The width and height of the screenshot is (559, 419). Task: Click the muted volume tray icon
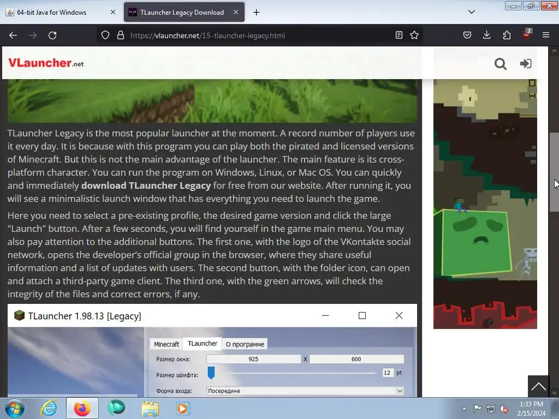504,409
